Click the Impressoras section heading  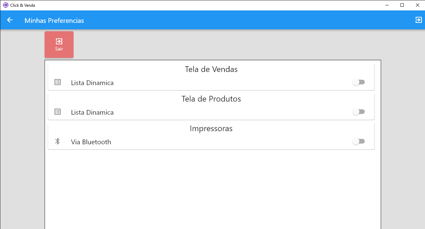coord(211,128)
